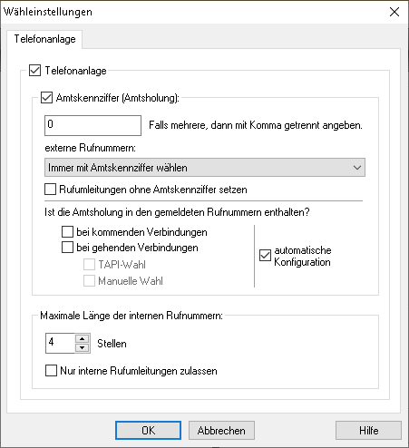Uncheck the Telefonanlage checkbox
The image size is (409, 448).
point(34,71)
